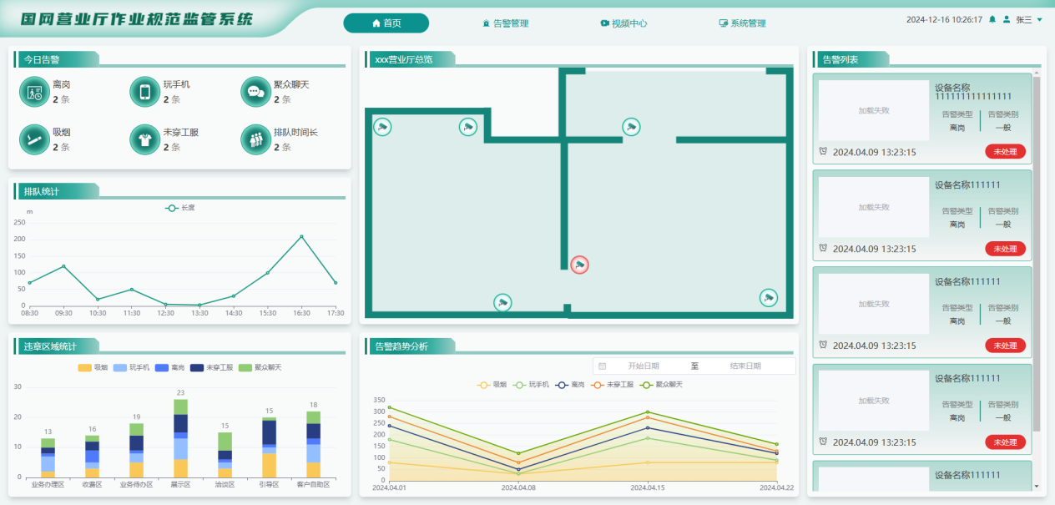Toggle 吸烟 legend in 告警趋势分析 chart
The height and width of the screenshot is (505, 1055).
(492, 385)
